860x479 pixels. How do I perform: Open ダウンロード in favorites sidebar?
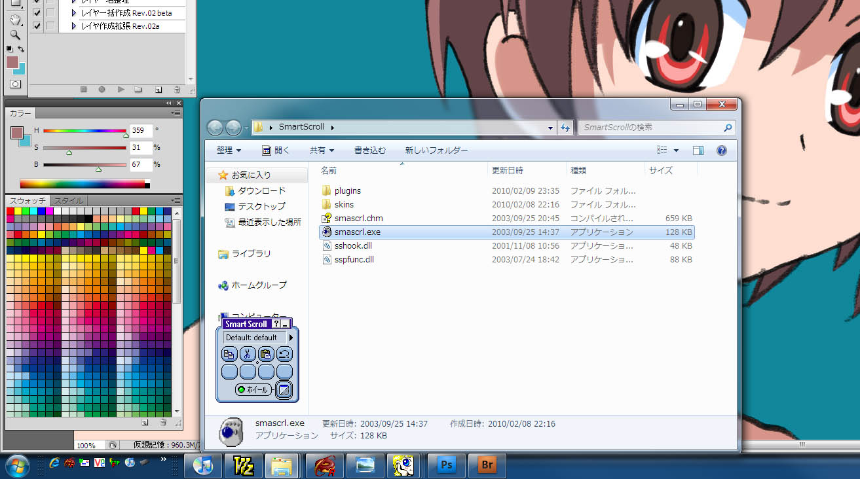pyautogui.click(x=255, y=191)
